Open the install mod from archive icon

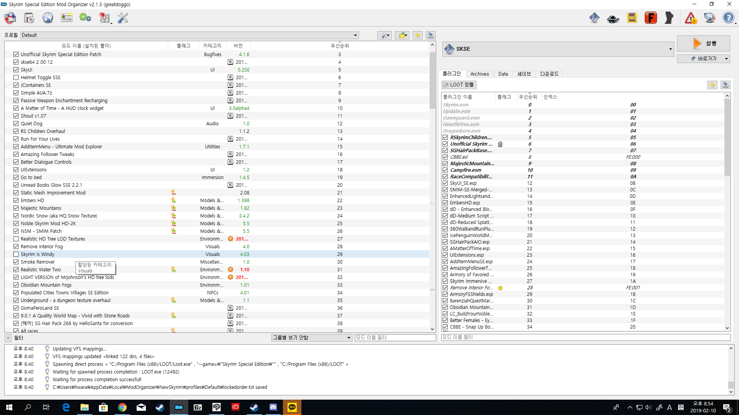[29, 18]
